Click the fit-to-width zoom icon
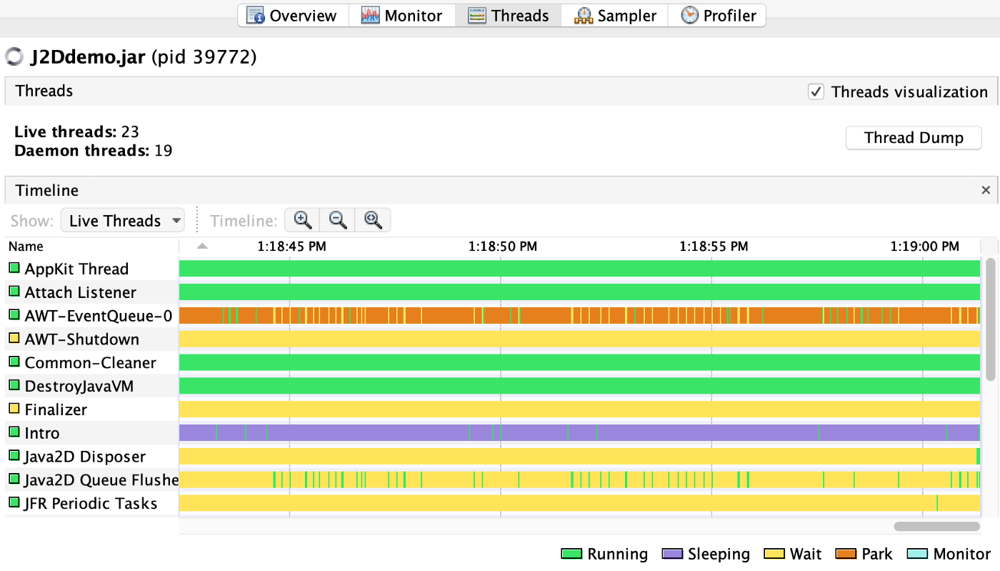Viewport: 1000px width, 571px height. [373, 220]
